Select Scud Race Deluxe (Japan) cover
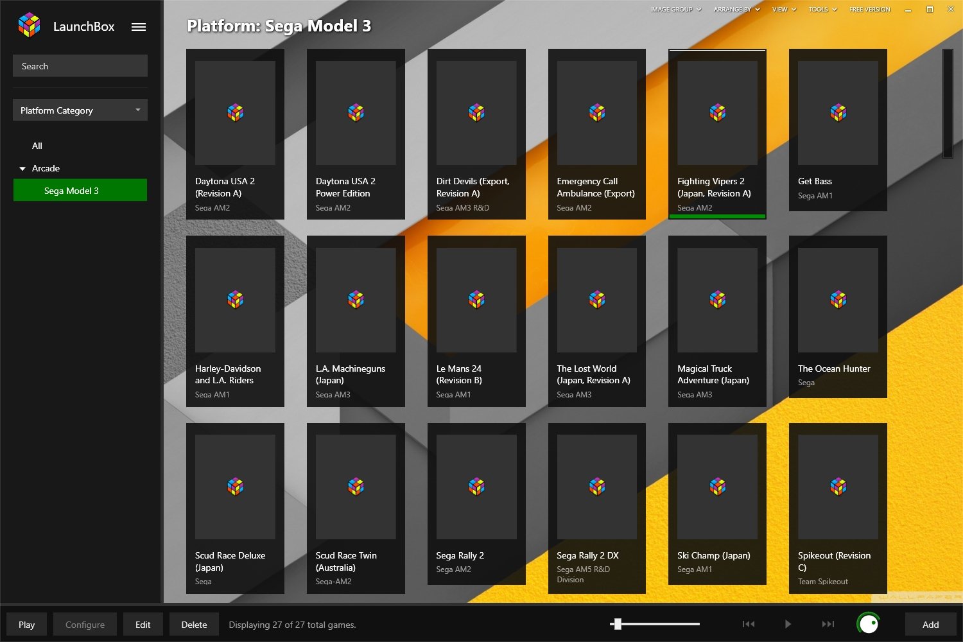 tap(235, 487)
